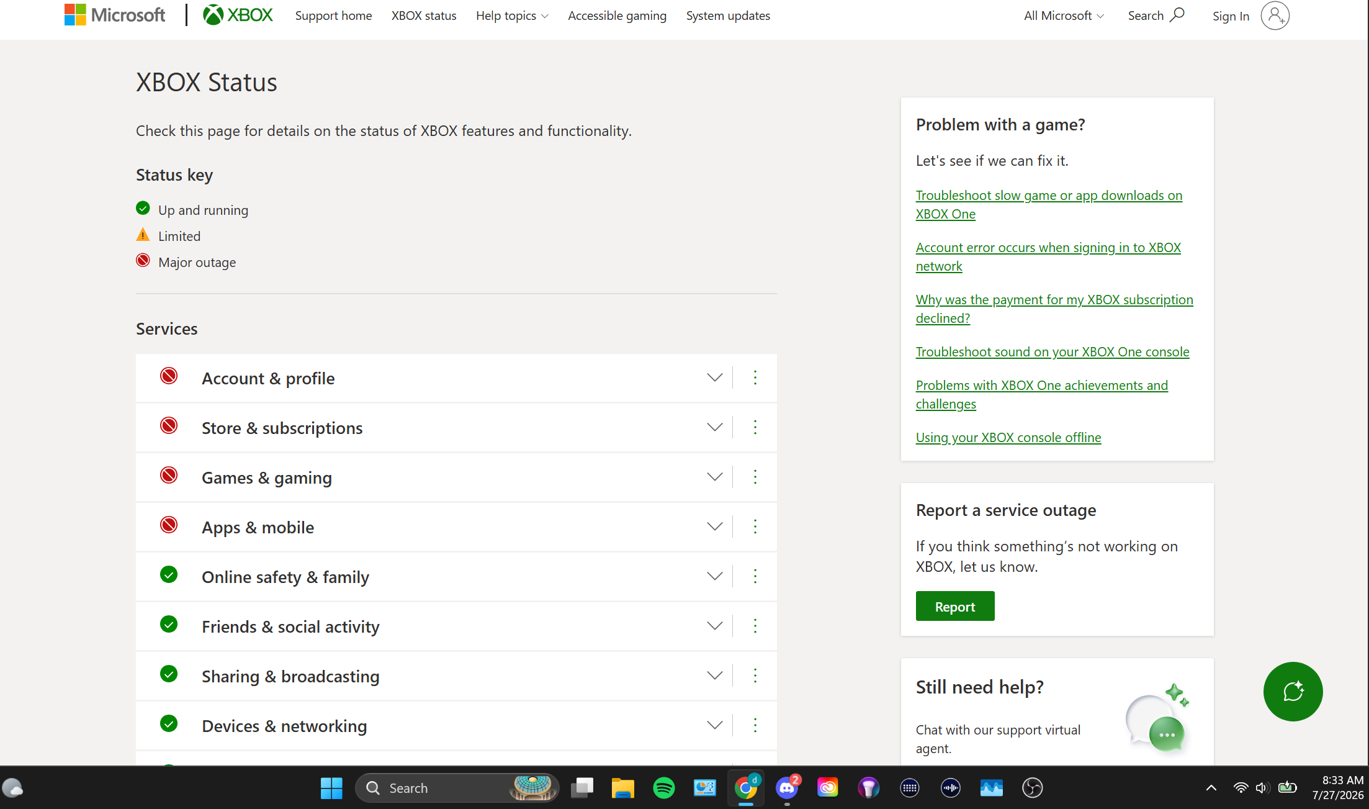Screen dimensions: 1369x809
Task: Click the volume icon in system tray
Action: pos(1262,788)
